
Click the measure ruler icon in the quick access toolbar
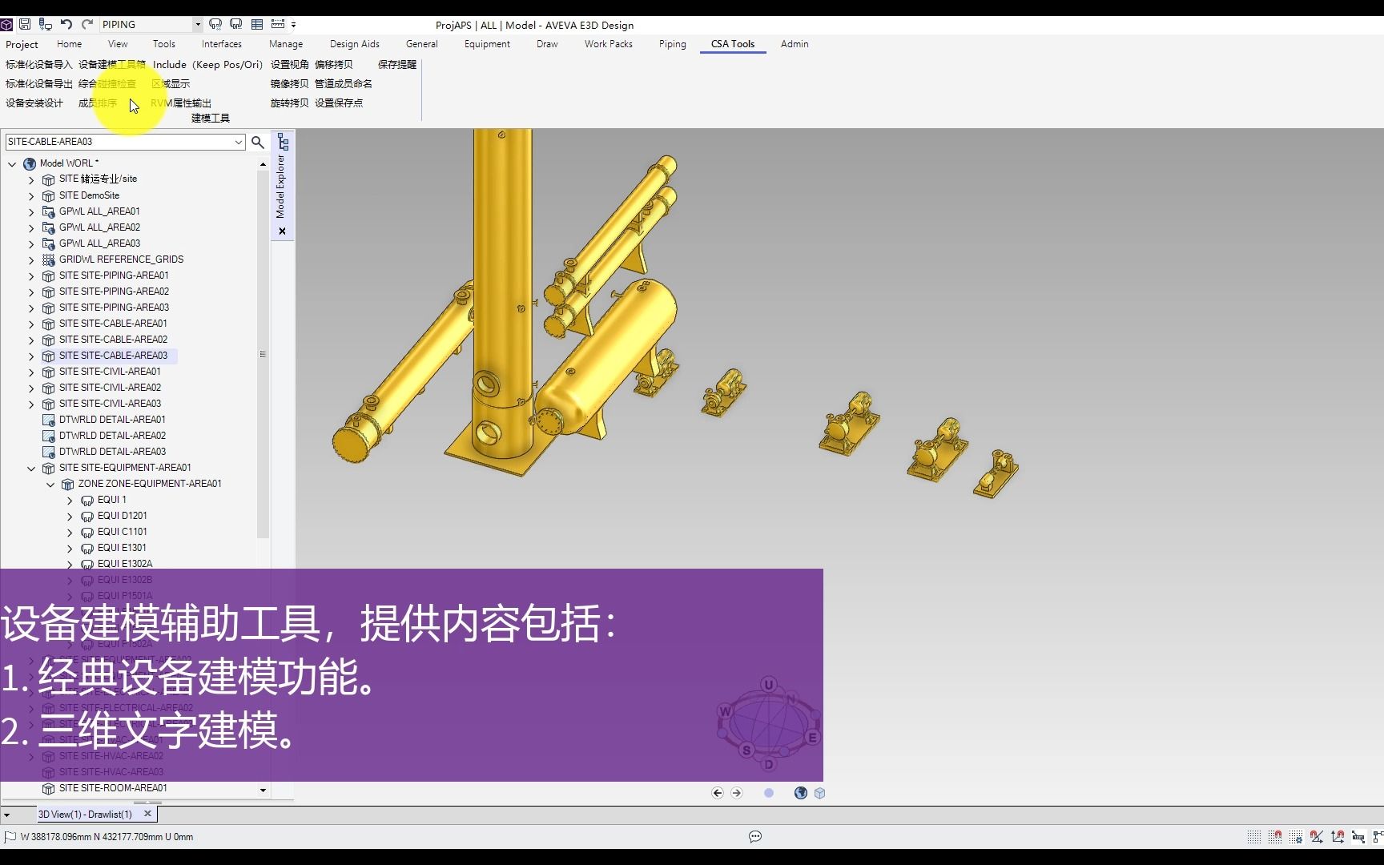click(x=278, y=24)
